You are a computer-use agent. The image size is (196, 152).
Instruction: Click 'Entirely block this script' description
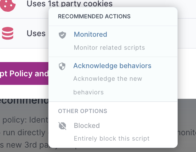[x=112, y=138]
